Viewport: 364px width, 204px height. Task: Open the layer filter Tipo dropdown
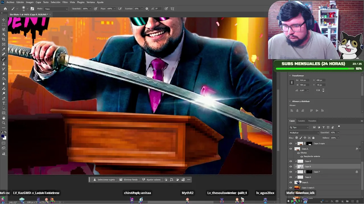coord(299,127)
